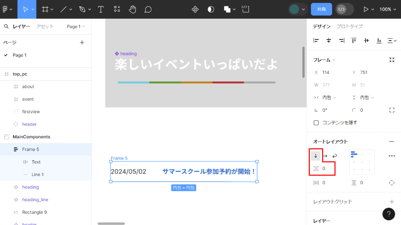Open Boolean operations dropdown arrow
Image resolution: width=401 pixels, height=225 pixels.
pyautogui.click(x=234, y=9)
